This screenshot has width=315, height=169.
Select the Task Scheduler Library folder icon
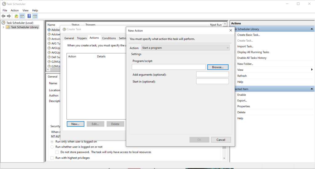(x=8, y=27)
